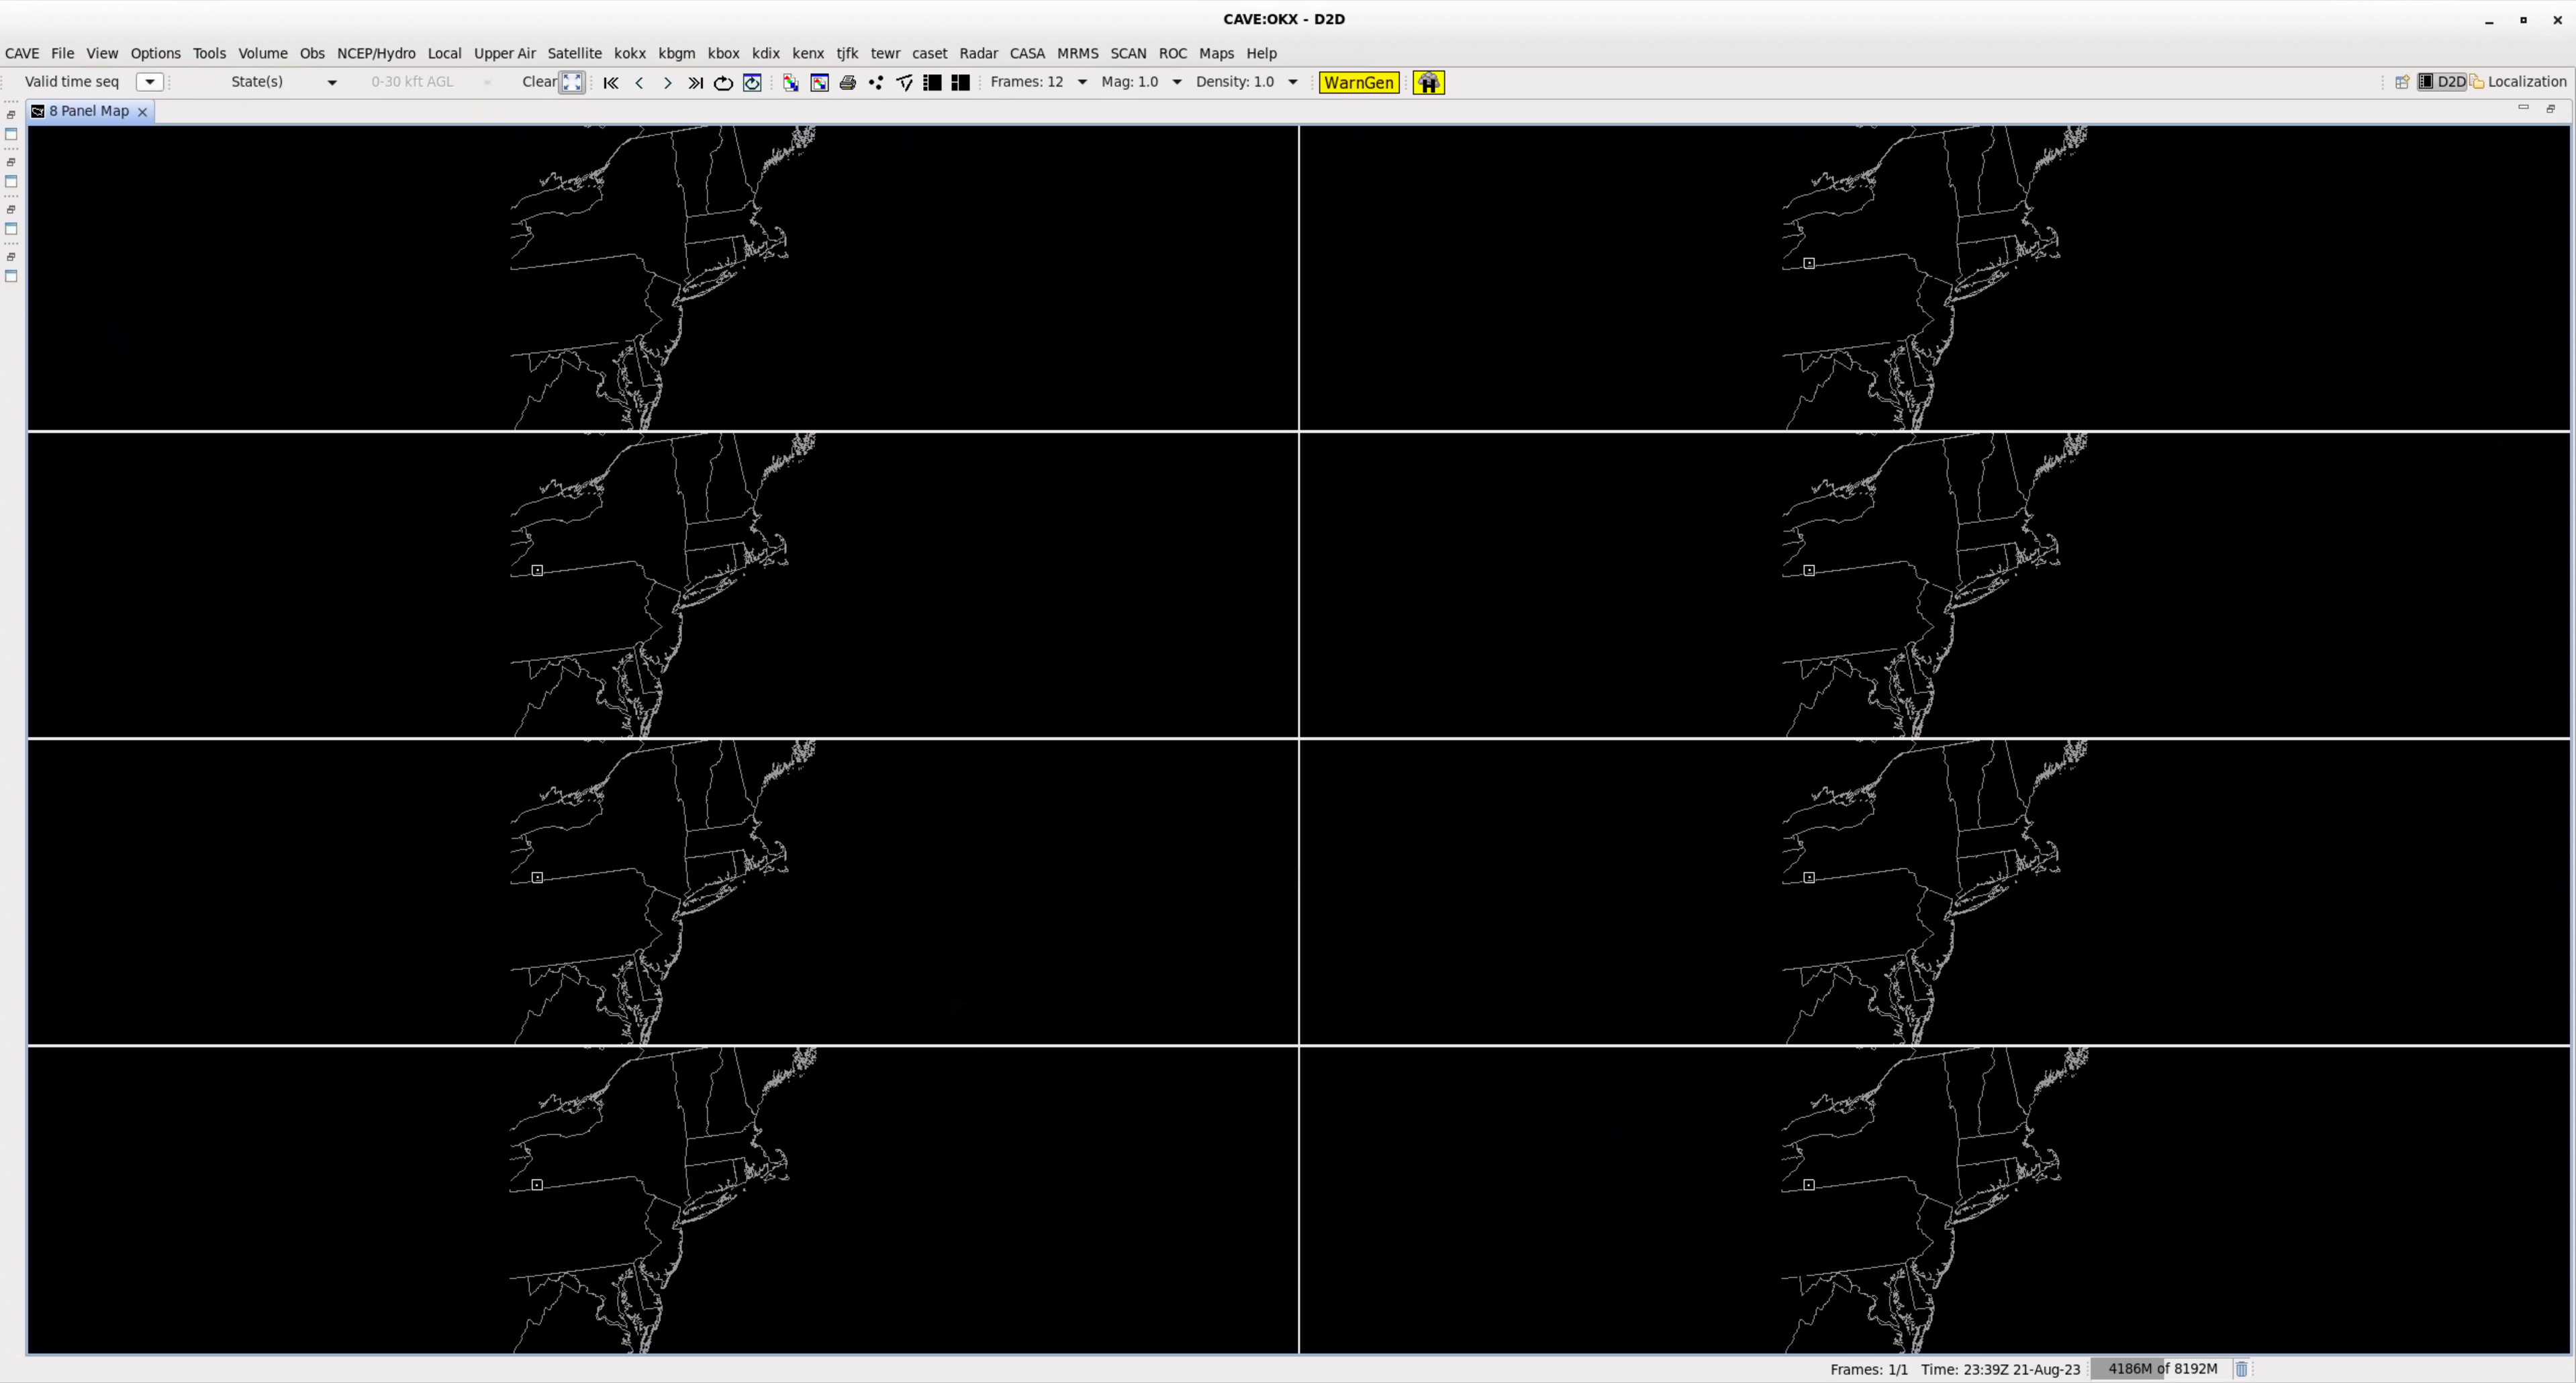Click the memory usage bar
2576x1383 pixels.
point(2161,1369)
